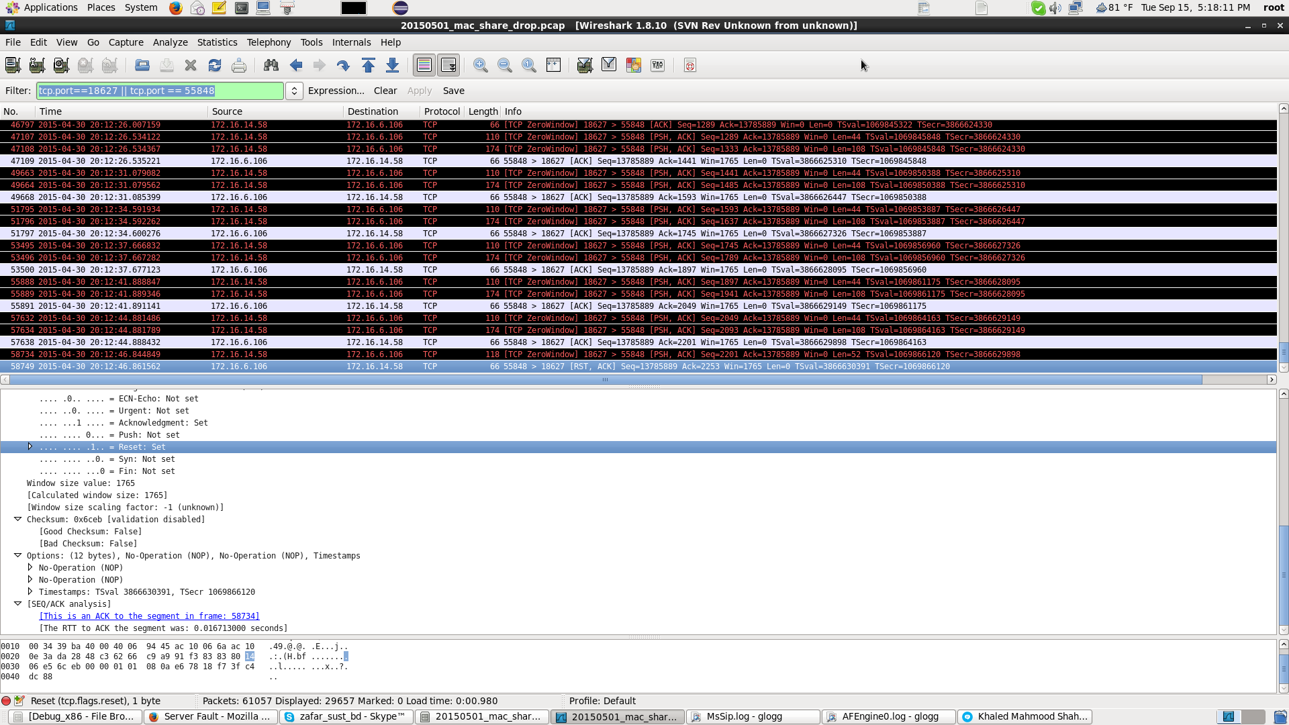The width and height of the screenshot is (1289, 725).
Task: Click the open capture file folder icon
Action: tap(142, 65)
